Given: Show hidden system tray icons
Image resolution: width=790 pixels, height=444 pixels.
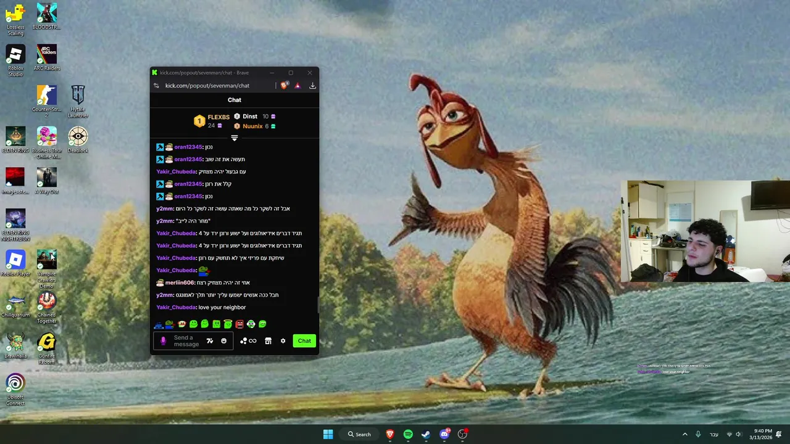Looking at the screenshot, I should 684,434.
